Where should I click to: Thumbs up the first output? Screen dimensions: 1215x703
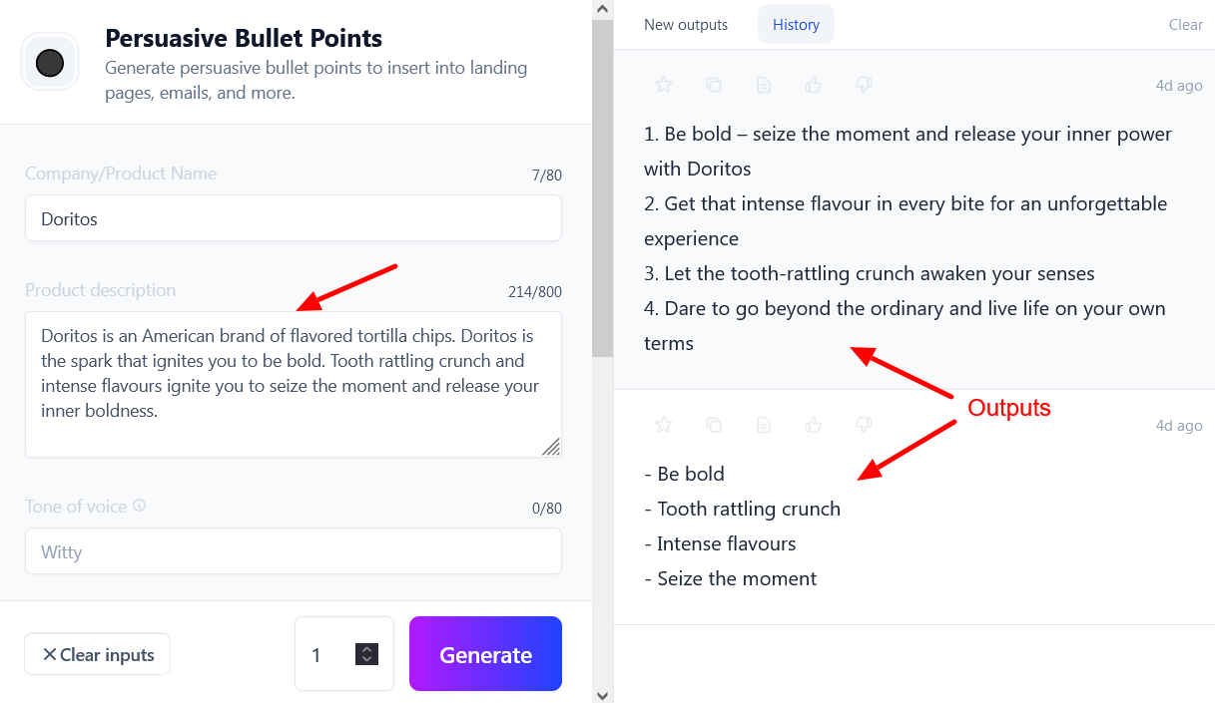pyautogui.click(x=814, y=86)
